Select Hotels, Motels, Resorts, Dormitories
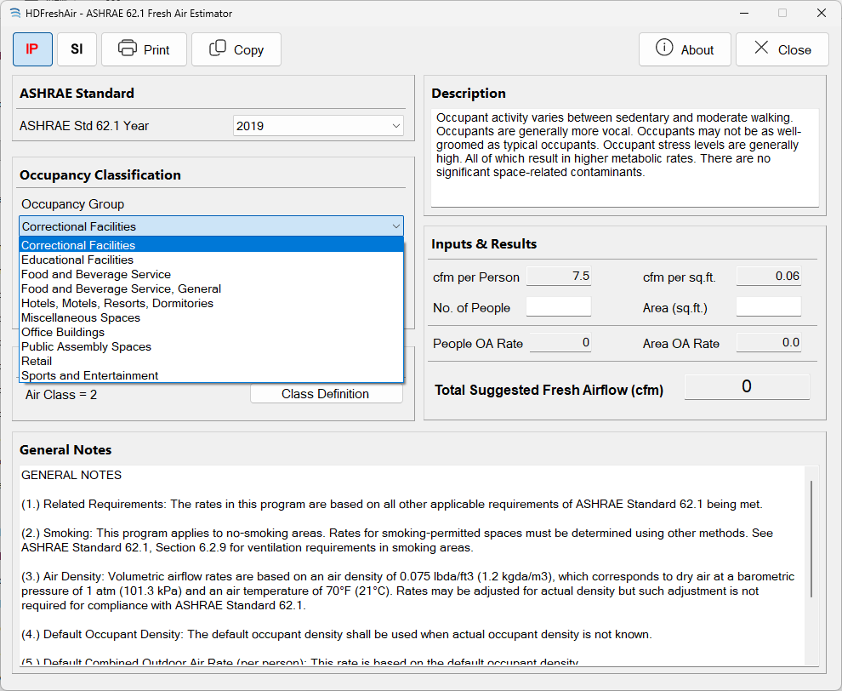 coord(212,303)
